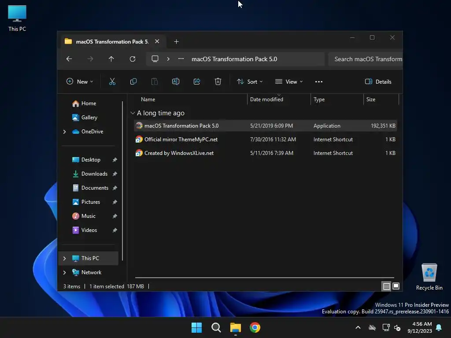Click the Copy icon
Viewport: 451px width, 338px height.
(133, 81)
